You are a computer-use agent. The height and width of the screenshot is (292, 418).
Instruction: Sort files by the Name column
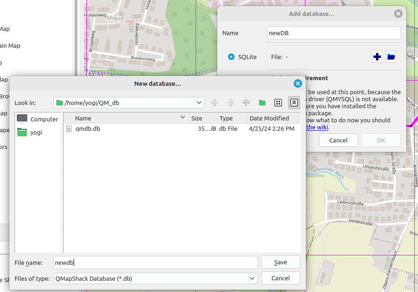[127, 118]
